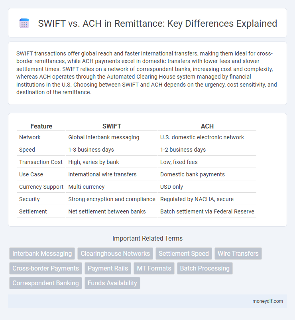295x320 pixels.
Task: Click the calendar icon beside the title
Action: (24, 23)
